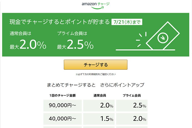192x128 pixels.
Task: Click the さらにポイントアップ heading text
Action: 122,85
